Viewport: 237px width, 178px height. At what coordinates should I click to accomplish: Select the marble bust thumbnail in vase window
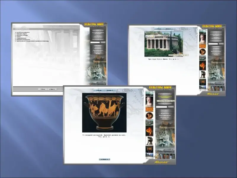pyautogui.click(x=149, y=102)
